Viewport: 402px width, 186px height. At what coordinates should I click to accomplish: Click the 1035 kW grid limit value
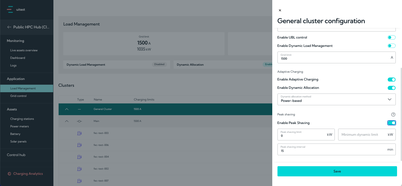144,49
